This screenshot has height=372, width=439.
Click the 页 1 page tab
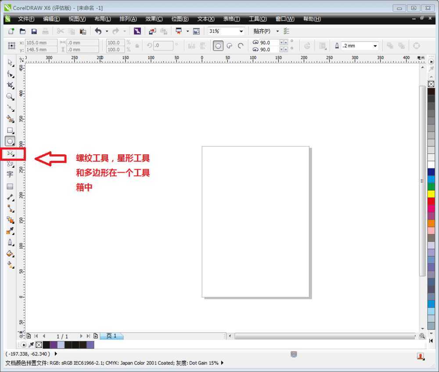click(x=111, y=336)
